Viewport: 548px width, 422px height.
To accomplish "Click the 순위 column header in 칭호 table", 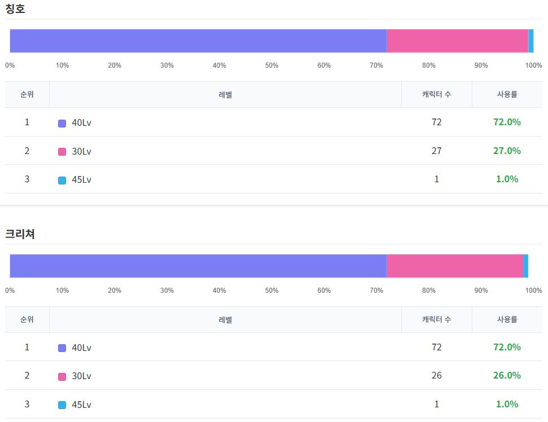I will (x=27, y=94).
